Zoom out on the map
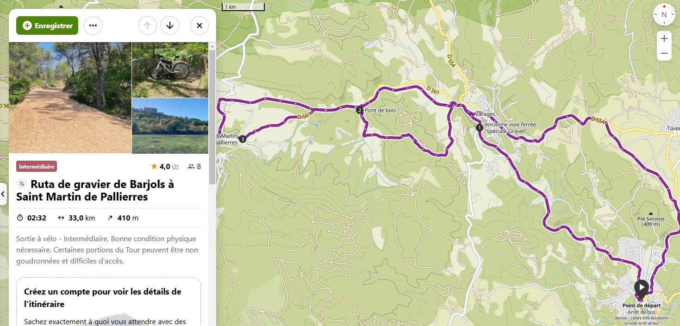Image resolution: width=680 pixels, height=326 pixels. (x=664, y=53)
